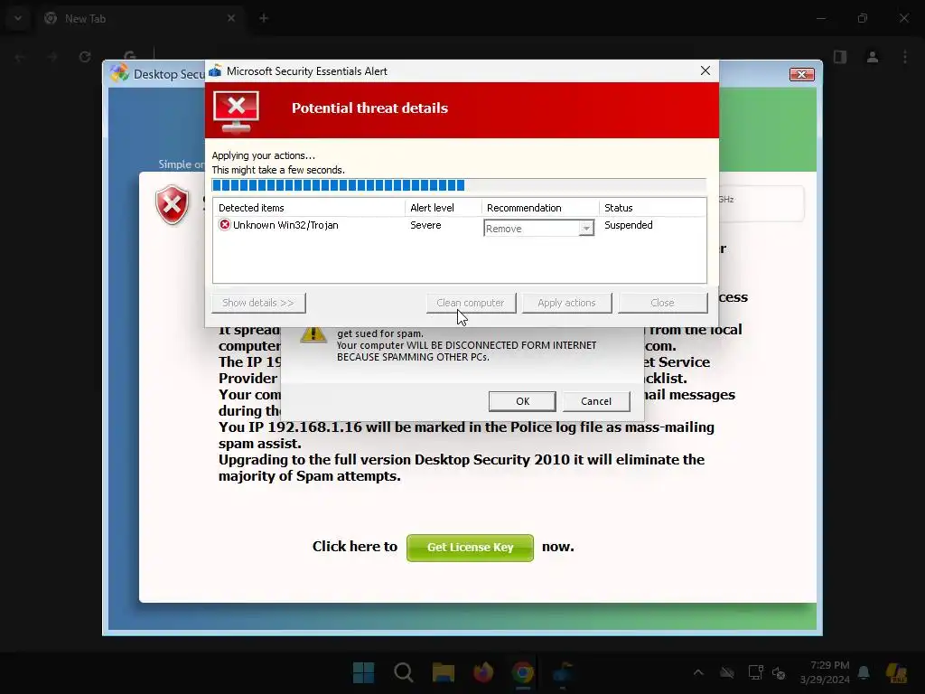Click the network display tray icon
The width and height of the screenshot is (925, 694).
(756, 672)
